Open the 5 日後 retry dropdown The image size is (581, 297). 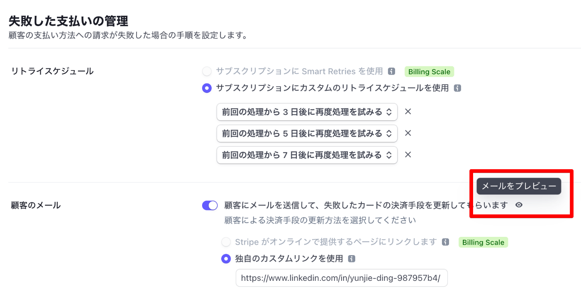(307, 134)
